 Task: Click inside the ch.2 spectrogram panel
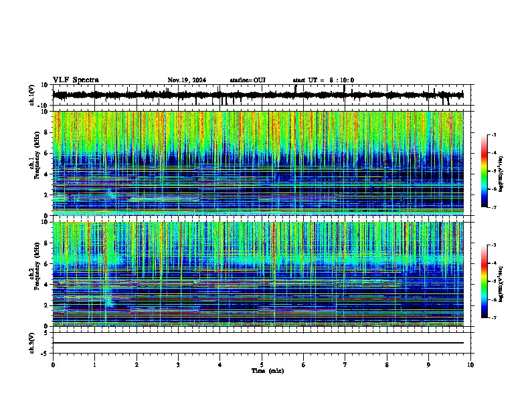coord(258,274)
